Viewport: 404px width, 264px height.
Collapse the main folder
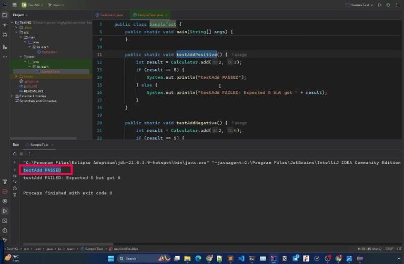(21, 37)
